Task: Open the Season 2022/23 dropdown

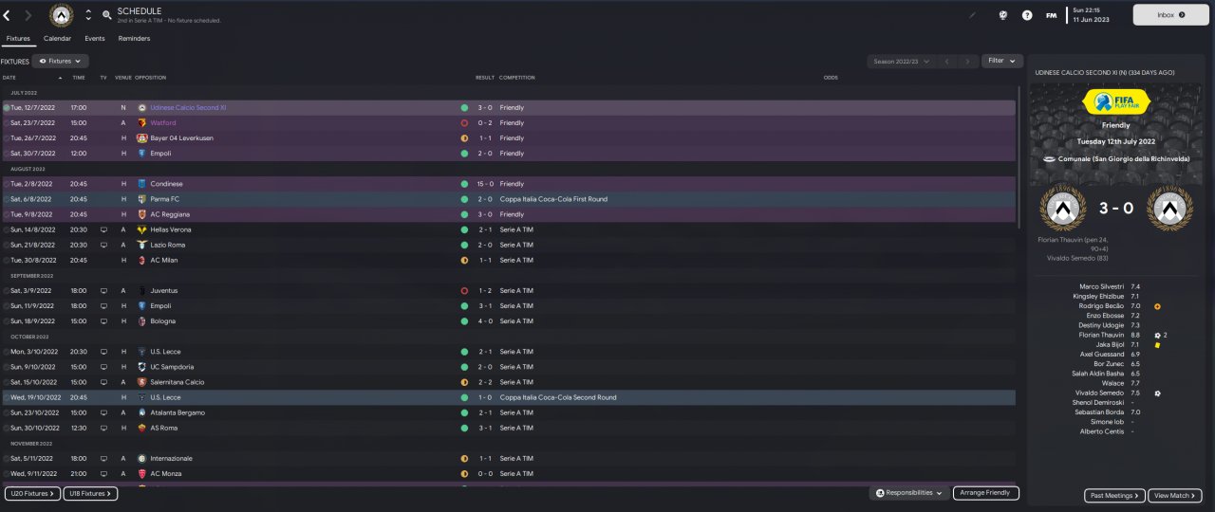Action: point(898,61)
